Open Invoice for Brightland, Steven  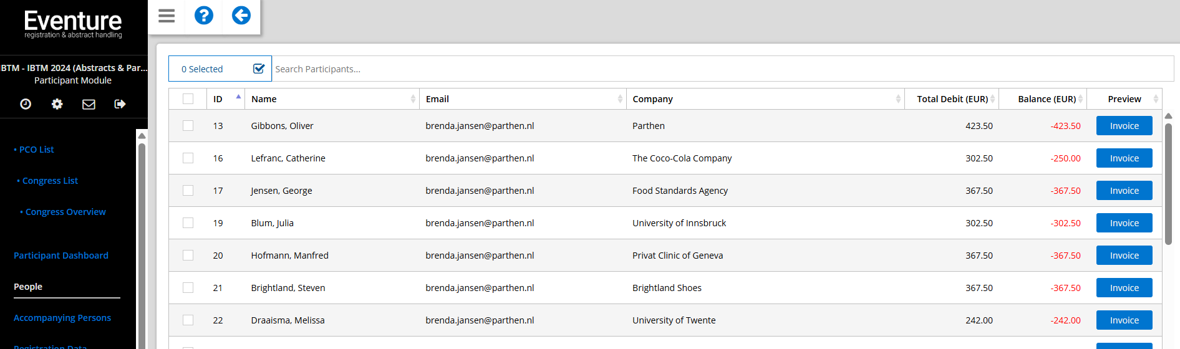(1124, 288)
